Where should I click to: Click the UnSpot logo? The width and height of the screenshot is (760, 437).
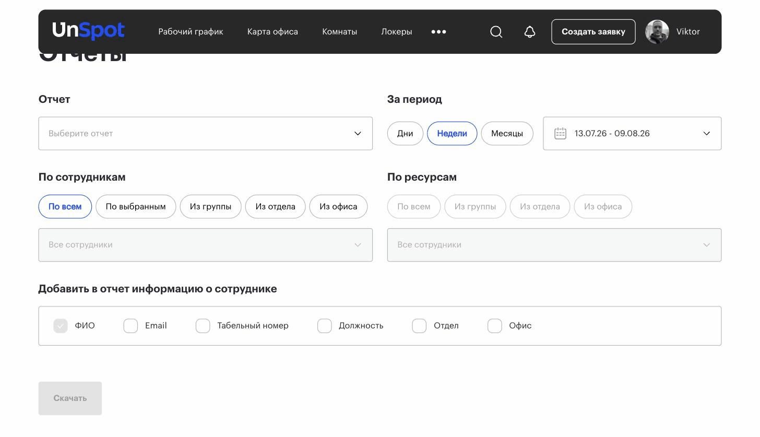point(88,31)
